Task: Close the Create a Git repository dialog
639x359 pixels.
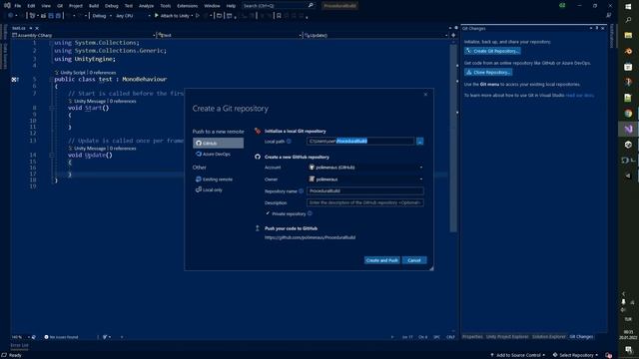Action: 425,95
